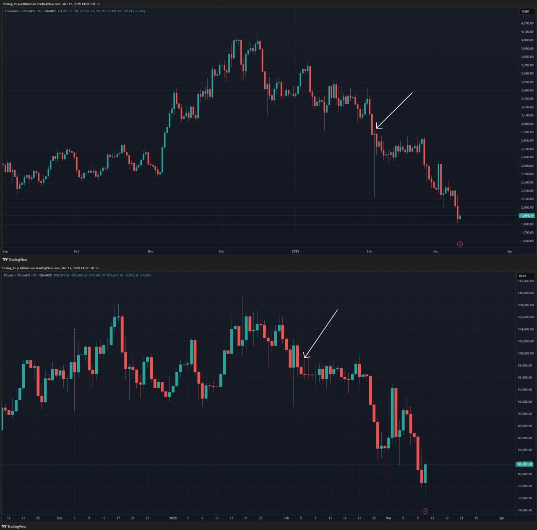The width and height of the screenshot is (537, 530).
Task: Click the 3,000.00 price axis label
Action: coord(527,124)
